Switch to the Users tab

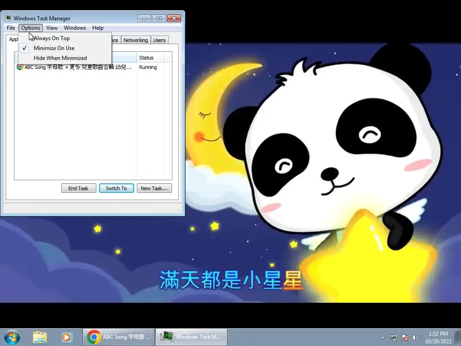point(159,40)
